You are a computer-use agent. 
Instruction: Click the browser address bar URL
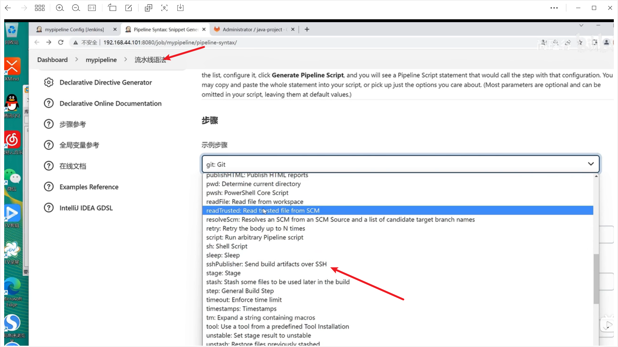170,42
